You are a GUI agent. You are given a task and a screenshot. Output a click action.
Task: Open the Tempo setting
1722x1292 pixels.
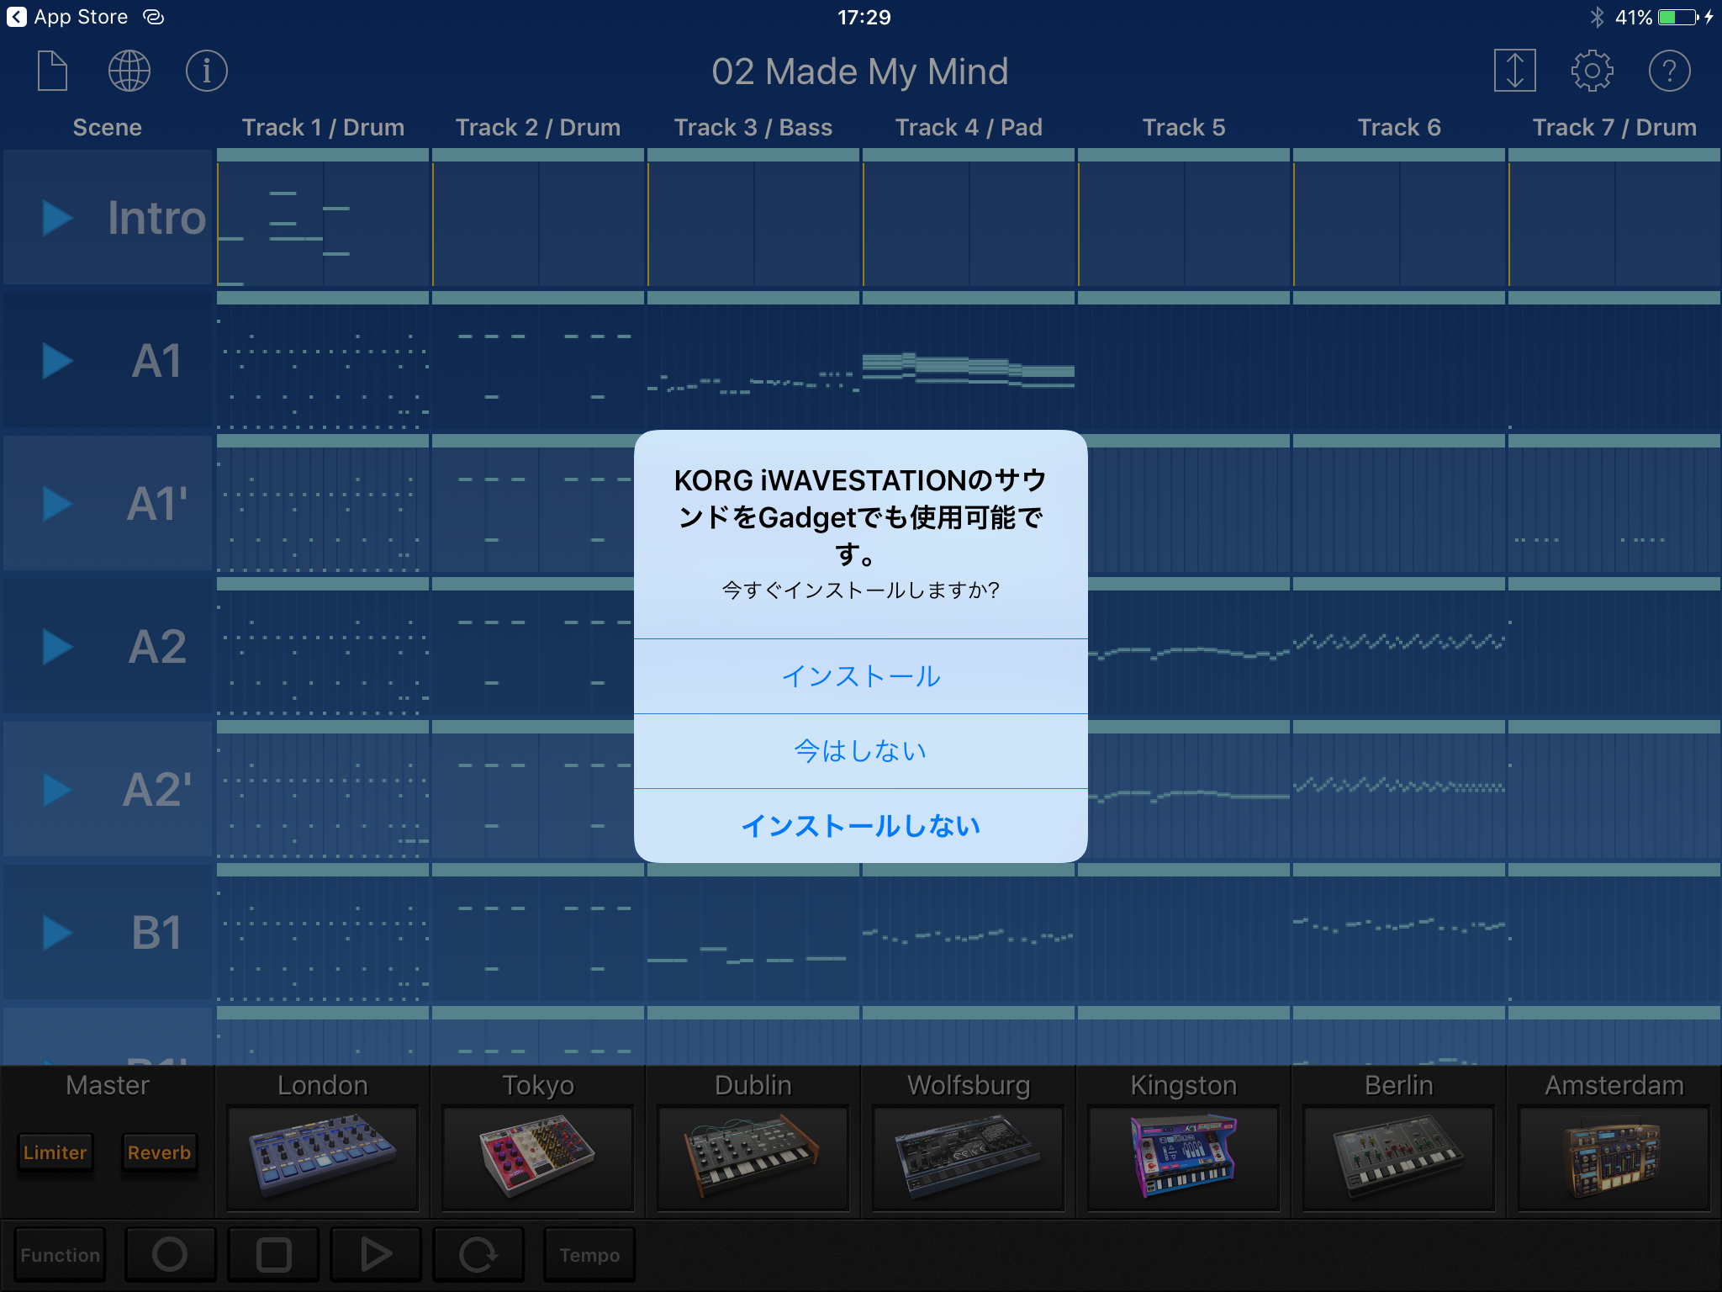[x=589, y=1255]
